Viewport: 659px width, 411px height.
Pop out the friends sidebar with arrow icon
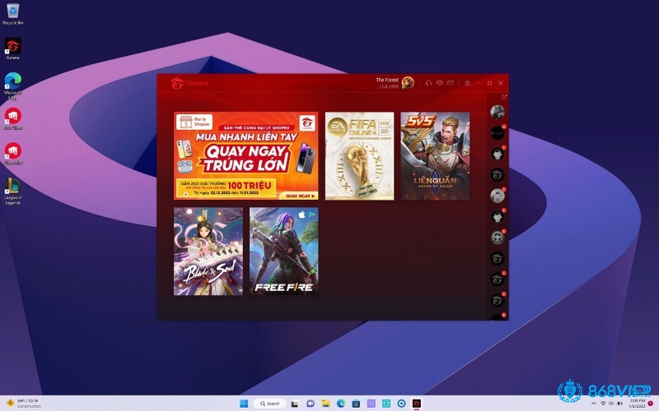click(x=504, y=97)
